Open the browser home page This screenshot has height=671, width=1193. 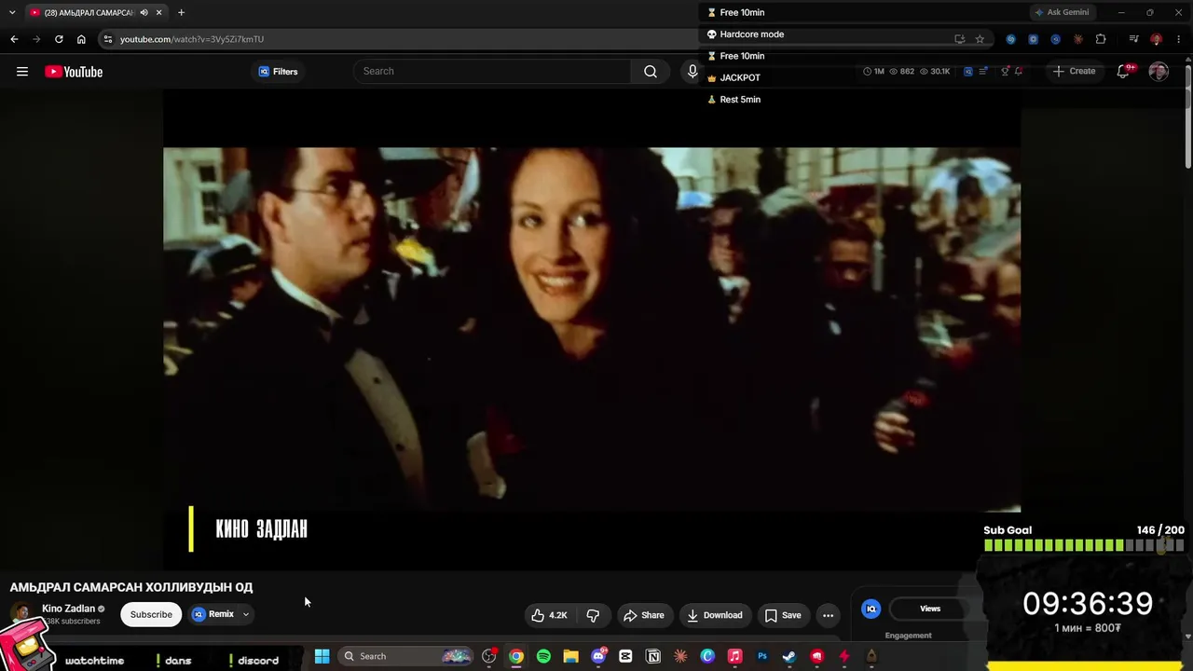point(81,39)
